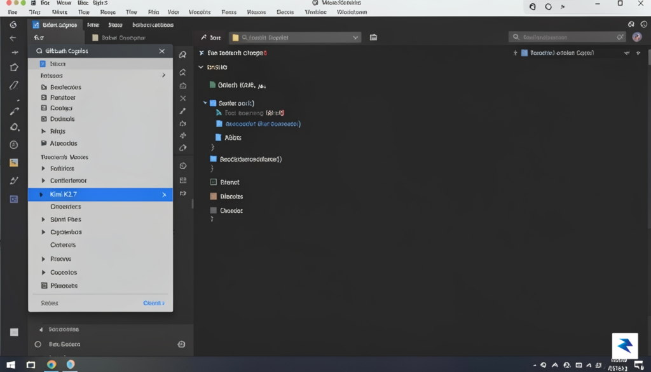
Task: Expand the Sünnl Pbes item
Action: click(x=43, y=219)
